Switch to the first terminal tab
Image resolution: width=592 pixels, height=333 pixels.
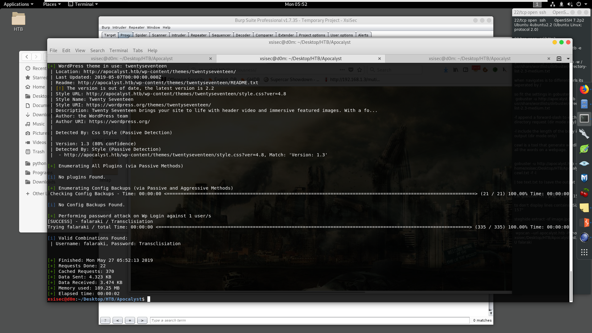132,59
